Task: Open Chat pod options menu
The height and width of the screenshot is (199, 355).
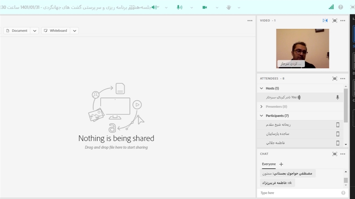Action: (343, 154)
